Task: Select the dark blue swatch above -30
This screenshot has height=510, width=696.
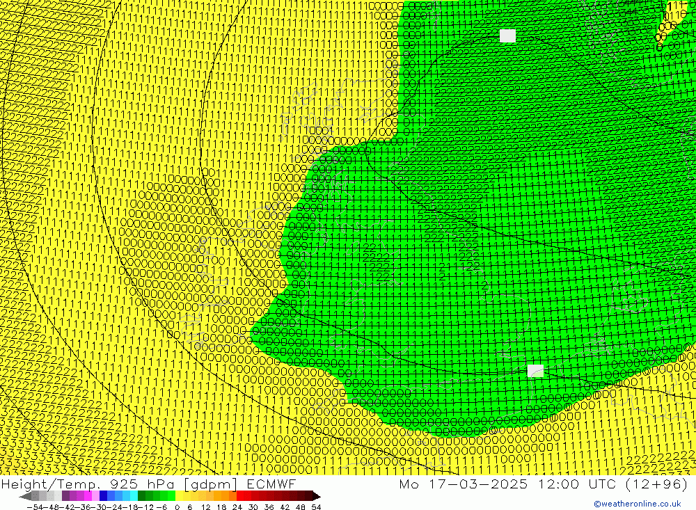Action: 103,496
